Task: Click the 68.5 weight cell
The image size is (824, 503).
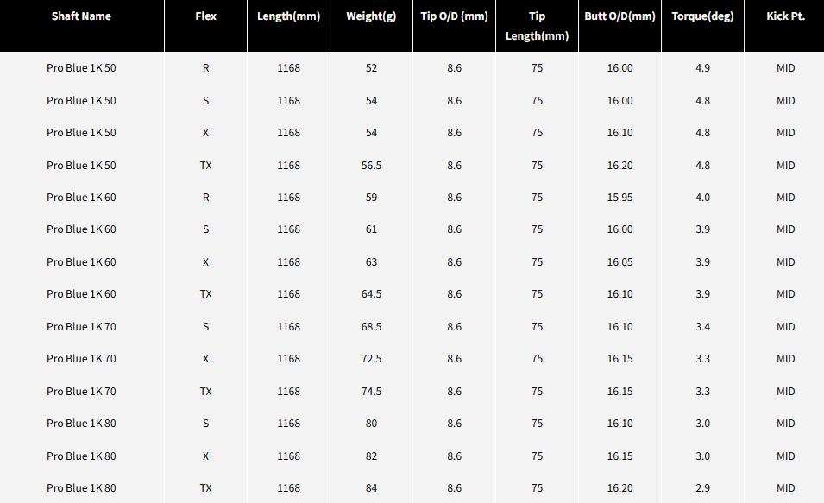Action: click(371, 327)
